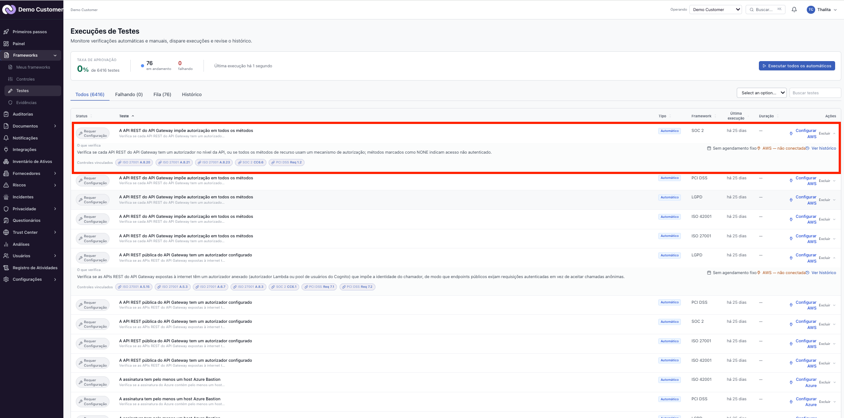The height and width of the screenshot is (418, 844).
Task: Click Executar todos os automáticos button
Action: [797, 66]
